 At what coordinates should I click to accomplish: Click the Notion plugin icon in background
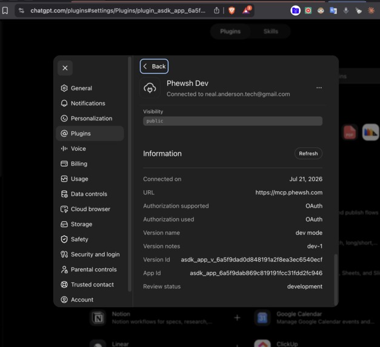[98, 318]
